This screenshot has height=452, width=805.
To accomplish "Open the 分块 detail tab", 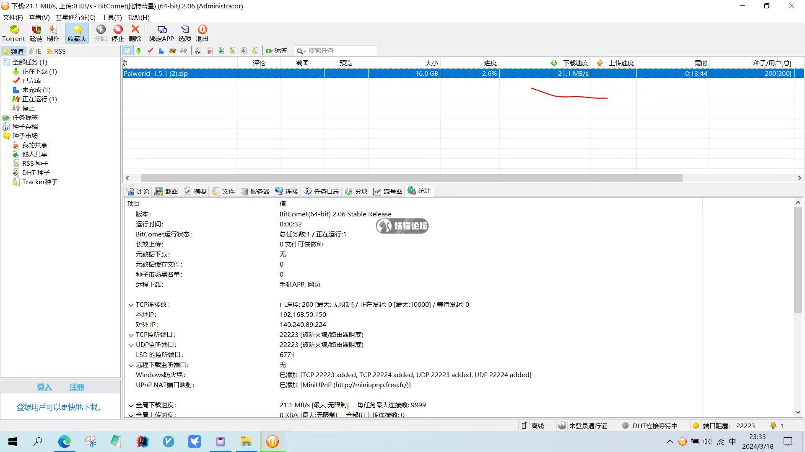I will [356, 191].
